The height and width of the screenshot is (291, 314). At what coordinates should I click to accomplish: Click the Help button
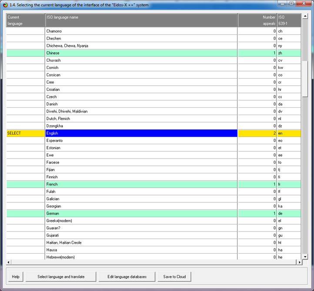16,277
